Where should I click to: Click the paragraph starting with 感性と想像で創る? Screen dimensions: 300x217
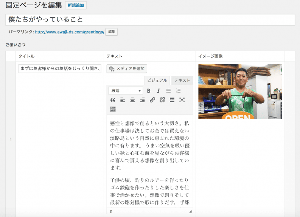149,146
